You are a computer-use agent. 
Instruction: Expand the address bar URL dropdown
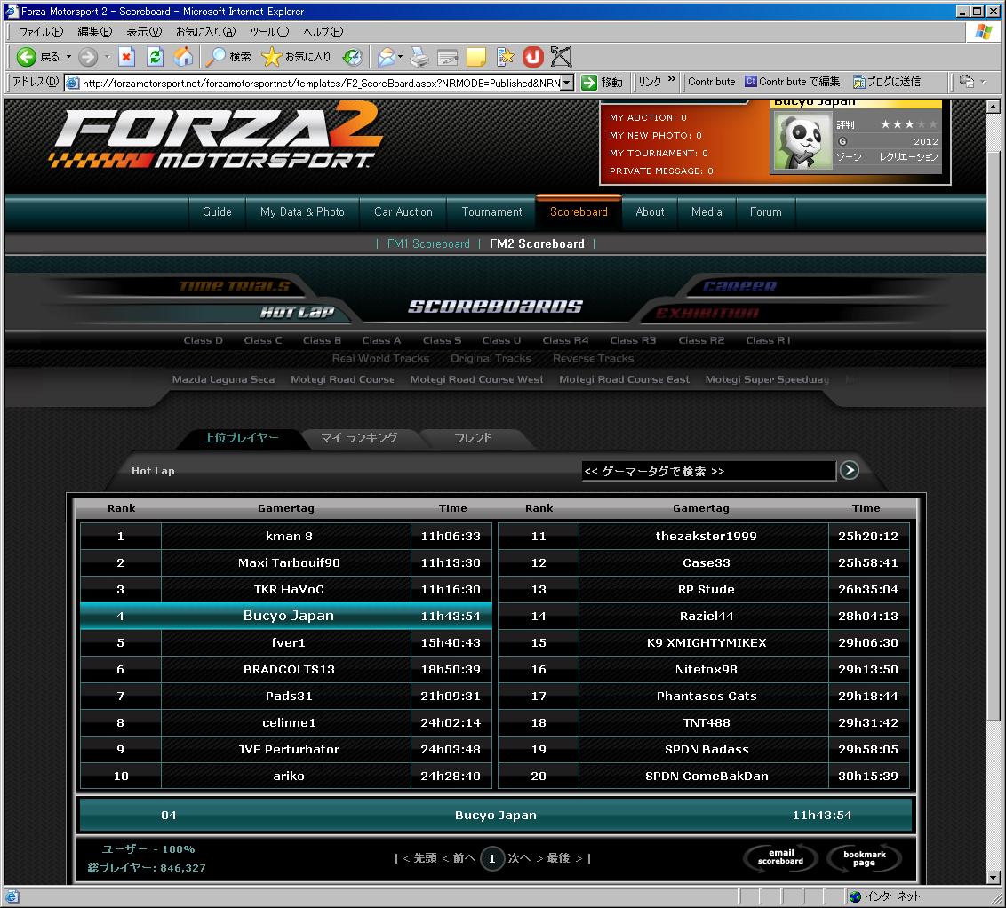tap(567, 83)
